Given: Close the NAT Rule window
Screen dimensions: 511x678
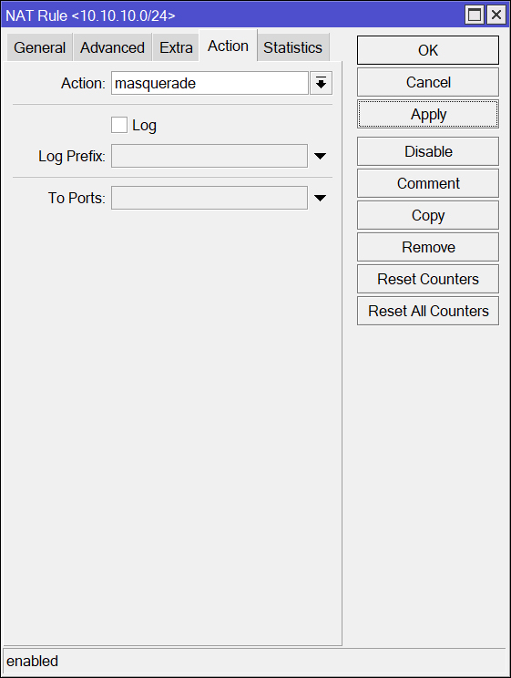Looking at the screenshot, I should tap(496, 15).
